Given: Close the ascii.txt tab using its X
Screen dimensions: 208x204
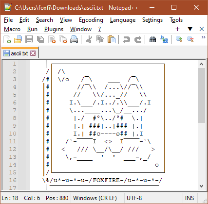Looking at the screenshot, I should (x=33, y=53).
